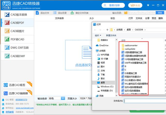Launch 迅捷CAD编辑器 promo button
This screenshot has width=166, height=115.
tap(17, 93)
